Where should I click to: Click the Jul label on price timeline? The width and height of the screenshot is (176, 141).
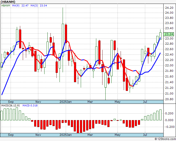pyautogui.click(x=145, y=102)
